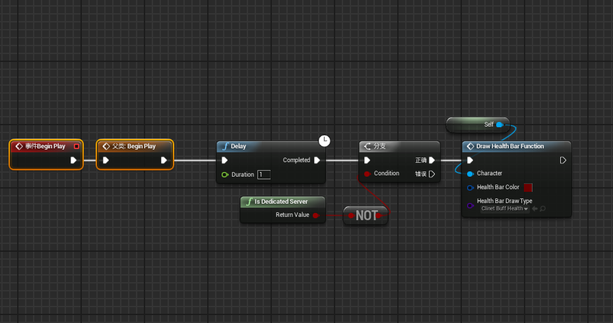Select the Branch node header
The width and height of the screenshot is (613, 323).
[x=400, y=146]
